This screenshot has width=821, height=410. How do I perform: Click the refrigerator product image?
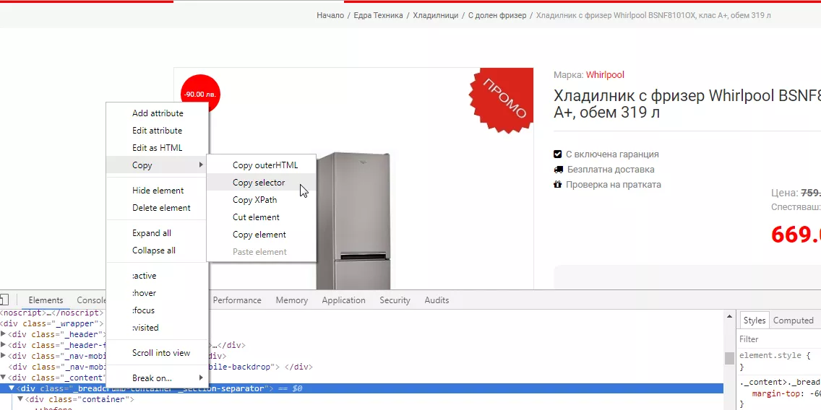pos(354,219)
